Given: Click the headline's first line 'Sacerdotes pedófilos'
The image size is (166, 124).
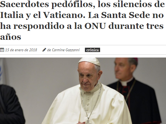Looking at the screenshot, I should point(47,4).
